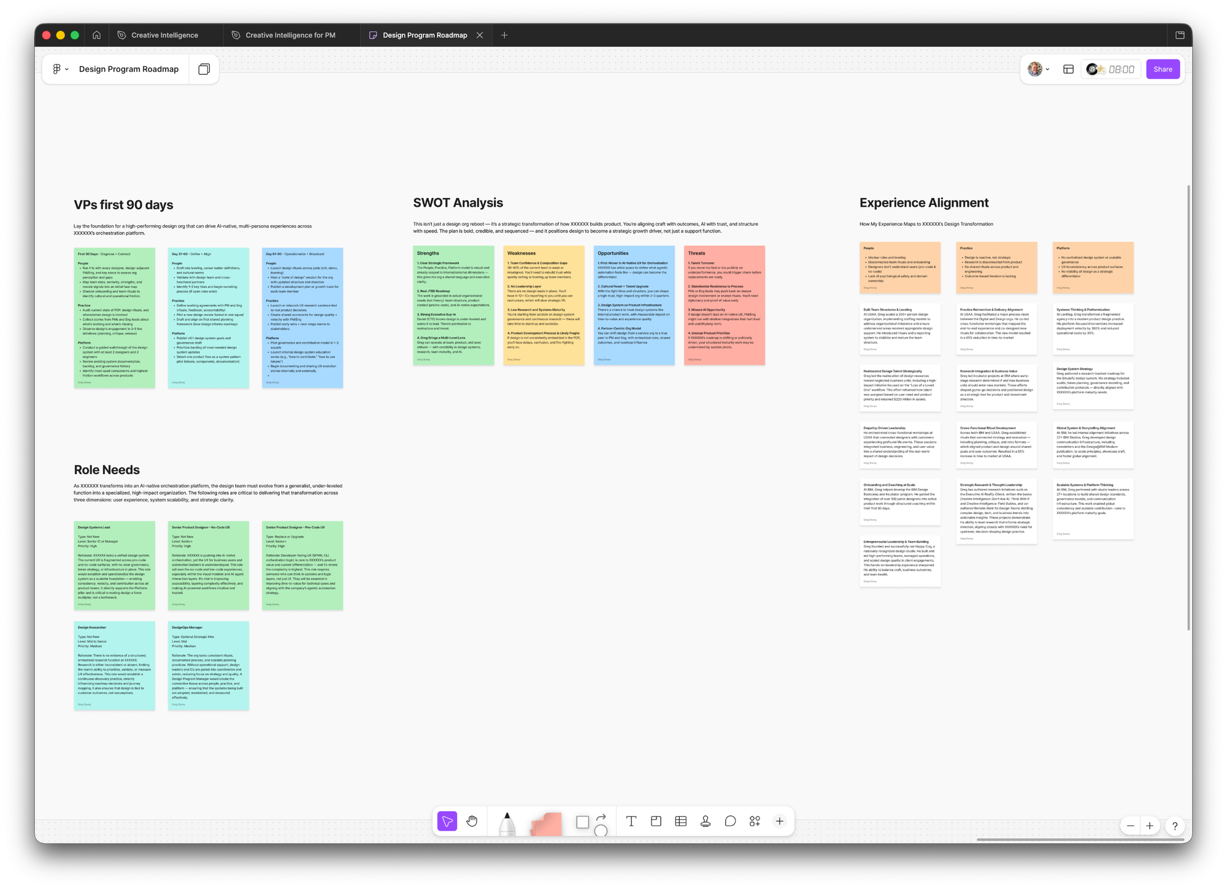Click the zoom out minus button

[x=1130, y=826]
